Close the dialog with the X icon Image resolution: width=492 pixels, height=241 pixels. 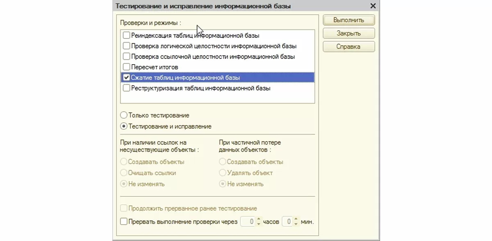coord(373,6)
